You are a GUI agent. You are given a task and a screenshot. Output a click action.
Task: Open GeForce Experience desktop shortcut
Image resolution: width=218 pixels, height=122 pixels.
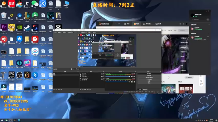pos(19,28)
